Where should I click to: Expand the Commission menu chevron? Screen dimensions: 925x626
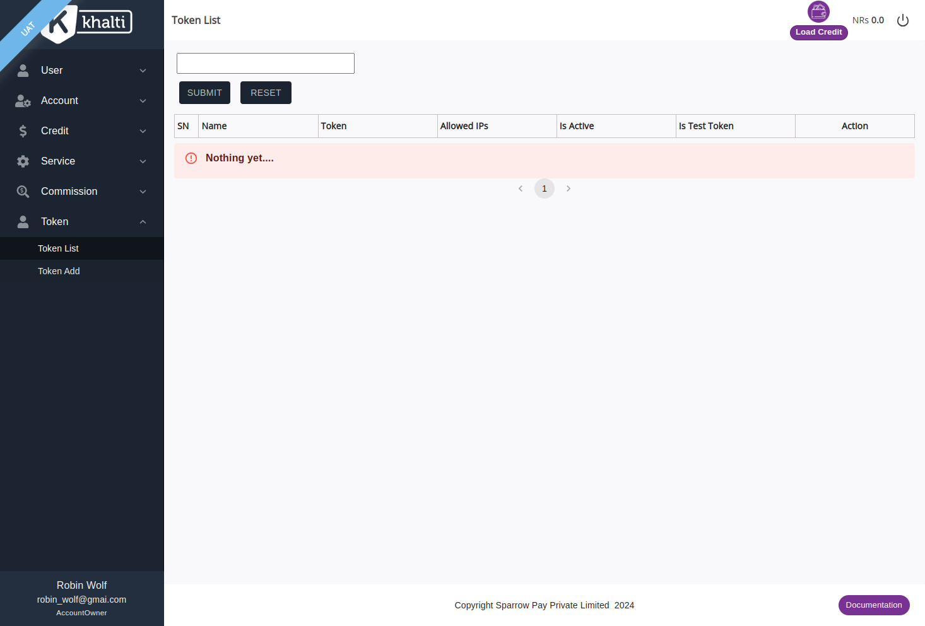click(143, 192)
